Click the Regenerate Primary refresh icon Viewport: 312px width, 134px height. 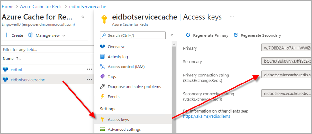(188, 35)
